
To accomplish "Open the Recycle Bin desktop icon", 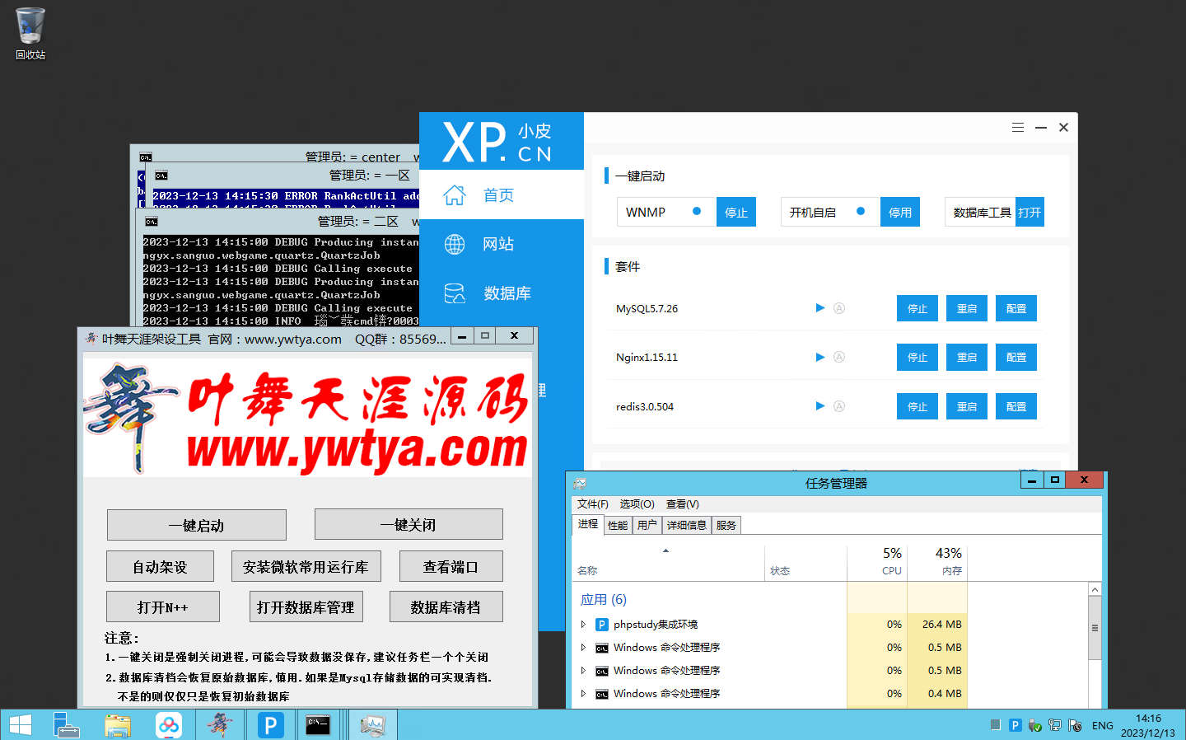I will point(30,34).
